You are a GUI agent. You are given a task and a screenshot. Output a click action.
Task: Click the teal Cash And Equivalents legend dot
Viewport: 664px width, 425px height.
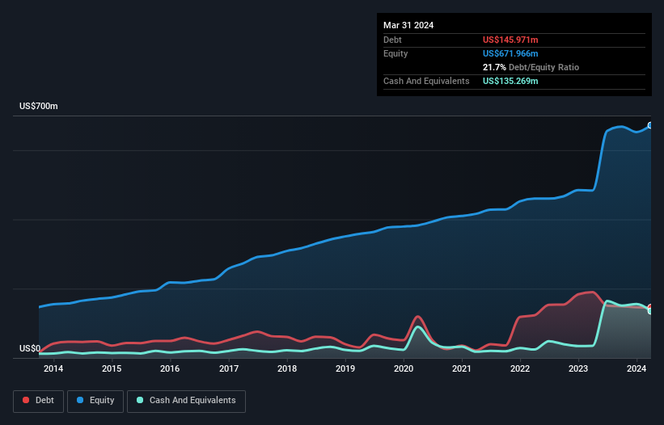tap(140, 401)
